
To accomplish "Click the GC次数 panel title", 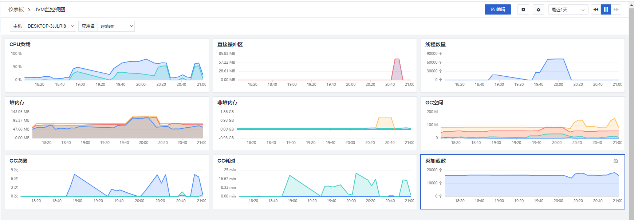I will click(x=19, y=161).
